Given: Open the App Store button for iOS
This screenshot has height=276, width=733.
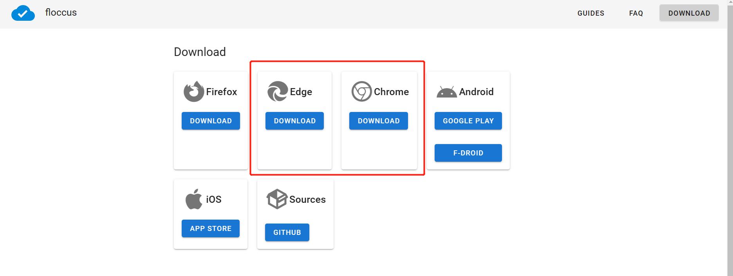Looking at the screenshot, I should point(211,229).
